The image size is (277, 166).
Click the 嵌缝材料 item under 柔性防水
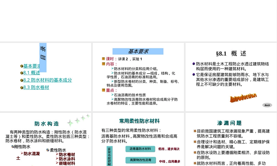[x=67, y=163]
